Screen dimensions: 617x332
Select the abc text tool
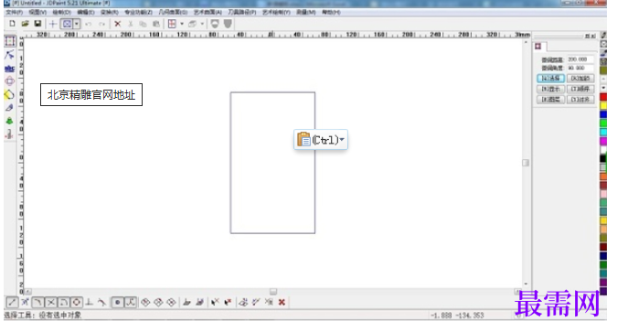pos(9,69)
